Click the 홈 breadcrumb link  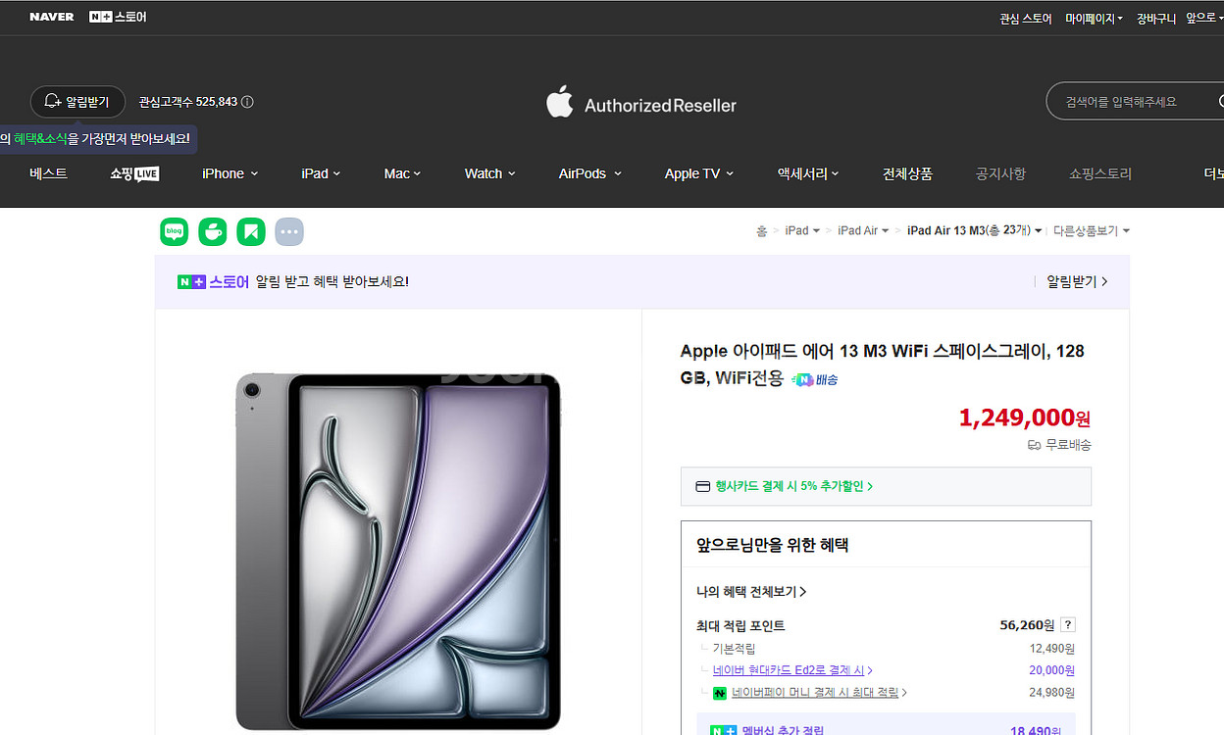[x=761, y=231]
